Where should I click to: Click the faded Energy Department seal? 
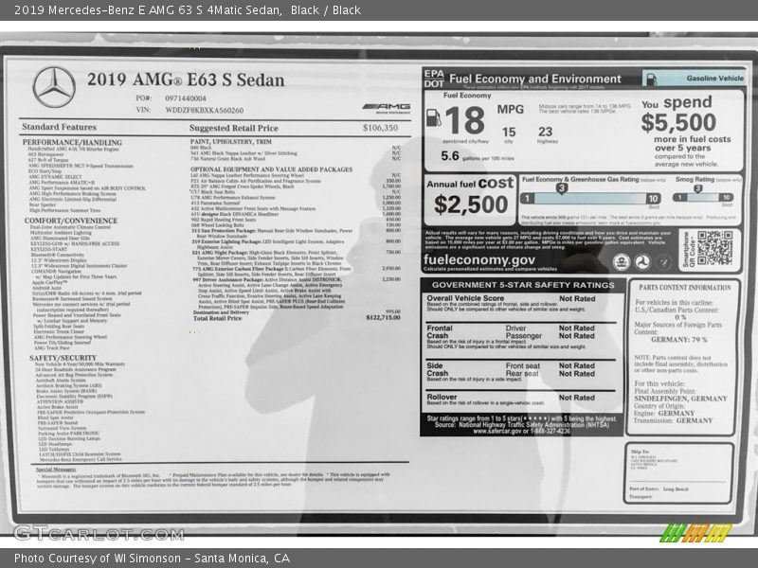pos(664,262)
